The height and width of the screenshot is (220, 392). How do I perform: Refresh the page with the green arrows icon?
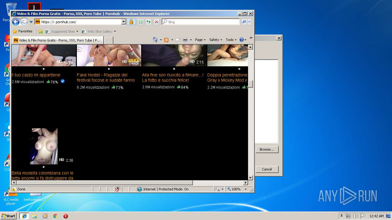(x=149, y=22)
